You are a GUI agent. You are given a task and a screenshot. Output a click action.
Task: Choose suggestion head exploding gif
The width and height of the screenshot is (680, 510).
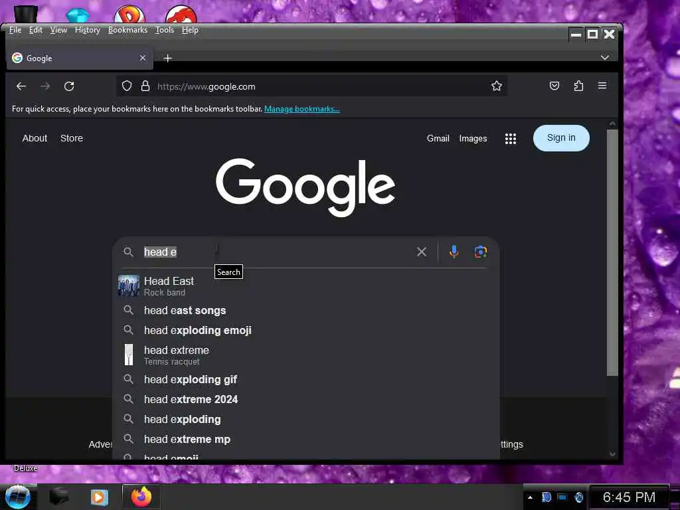(306, 379)
